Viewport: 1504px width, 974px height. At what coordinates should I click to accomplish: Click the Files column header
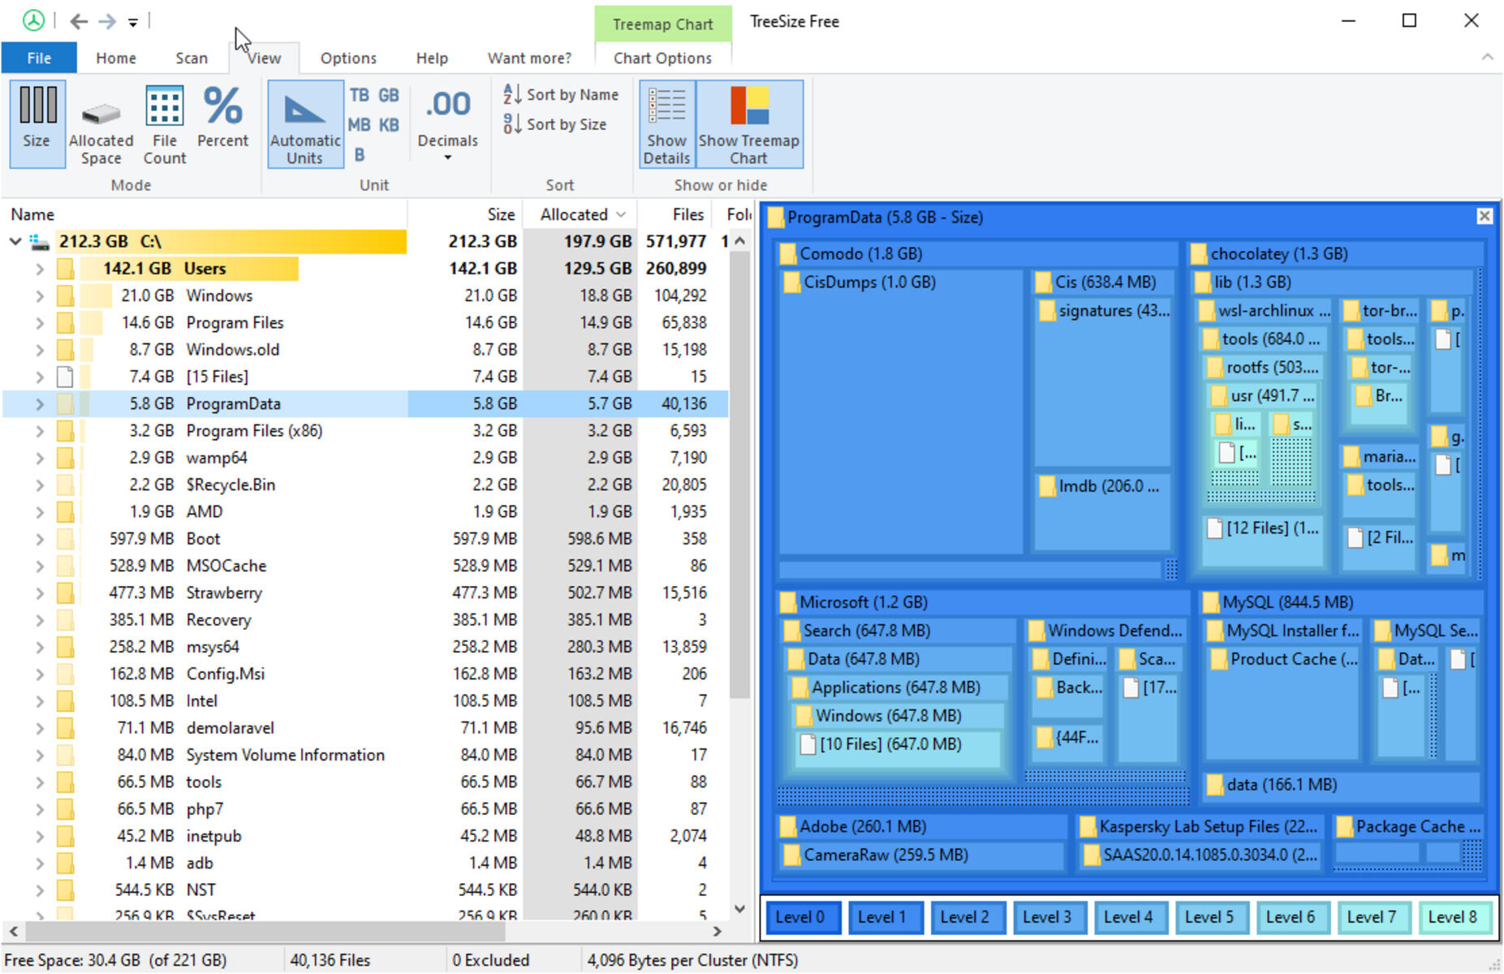click(x=674, y=214)
